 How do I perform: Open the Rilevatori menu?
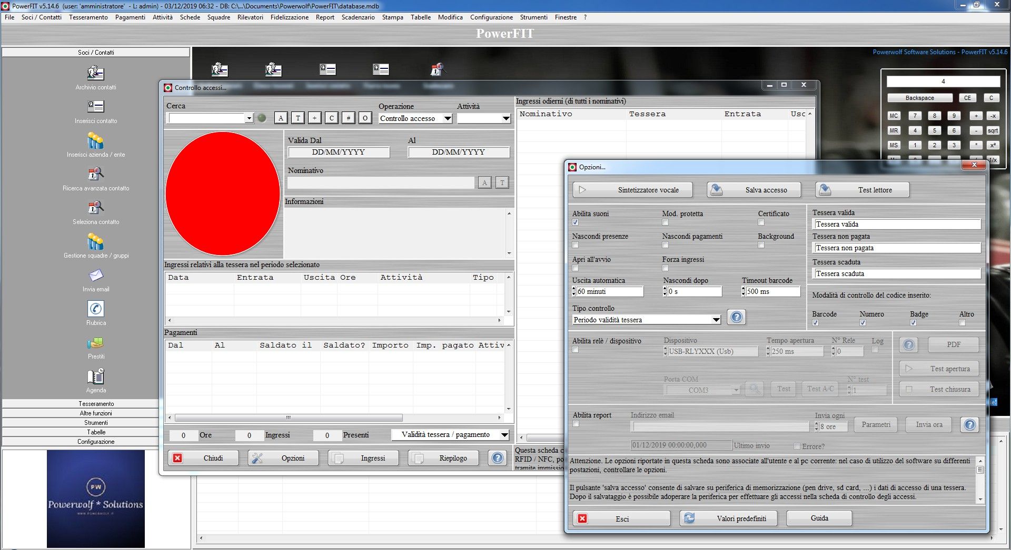click(x=250, y=17)
